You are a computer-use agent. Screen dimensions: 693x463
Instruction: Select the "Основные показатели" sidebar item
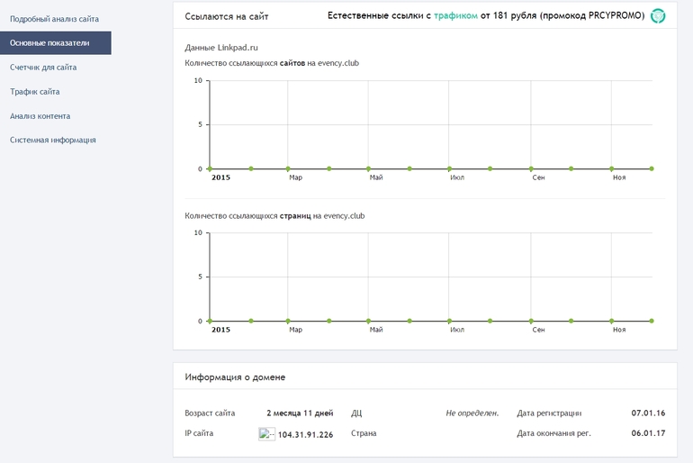coord(49,42)
